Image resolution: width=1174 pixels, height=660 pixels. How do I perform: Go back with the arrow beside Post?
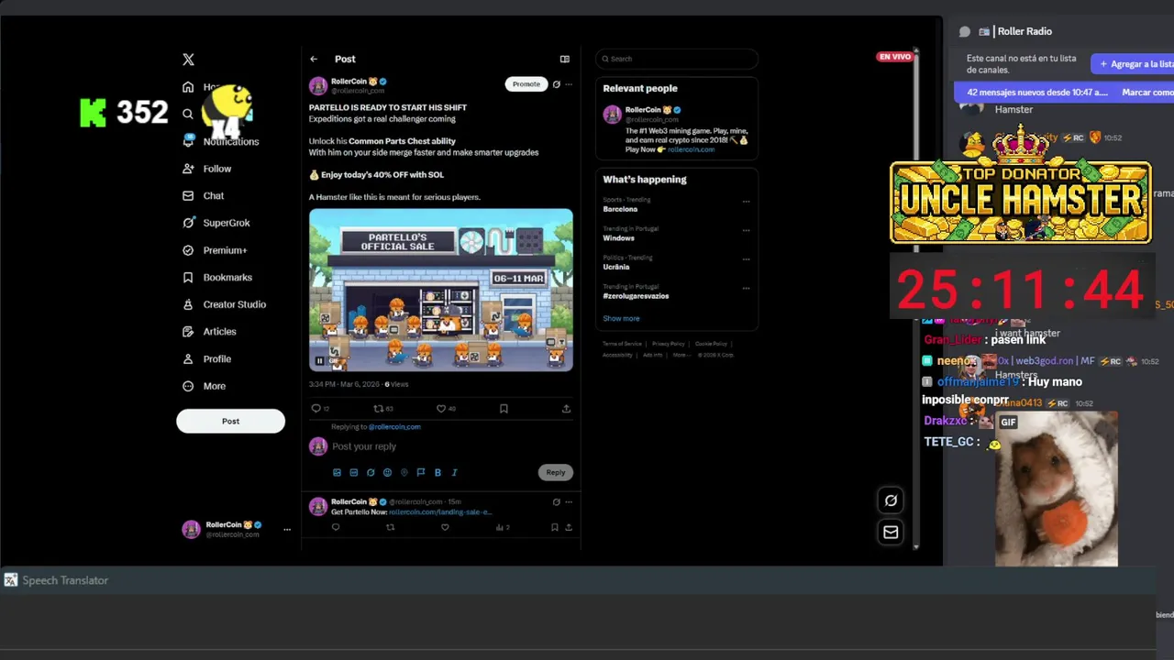click(x=314, y=59)
